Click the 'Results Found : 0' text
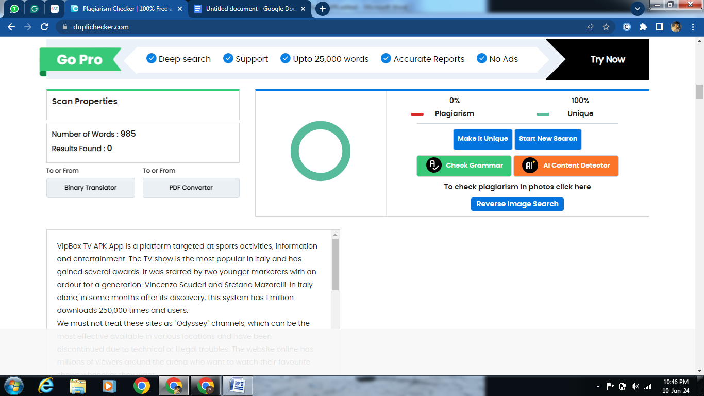This screenshot has height=396, width=704. tap(82, 148)
